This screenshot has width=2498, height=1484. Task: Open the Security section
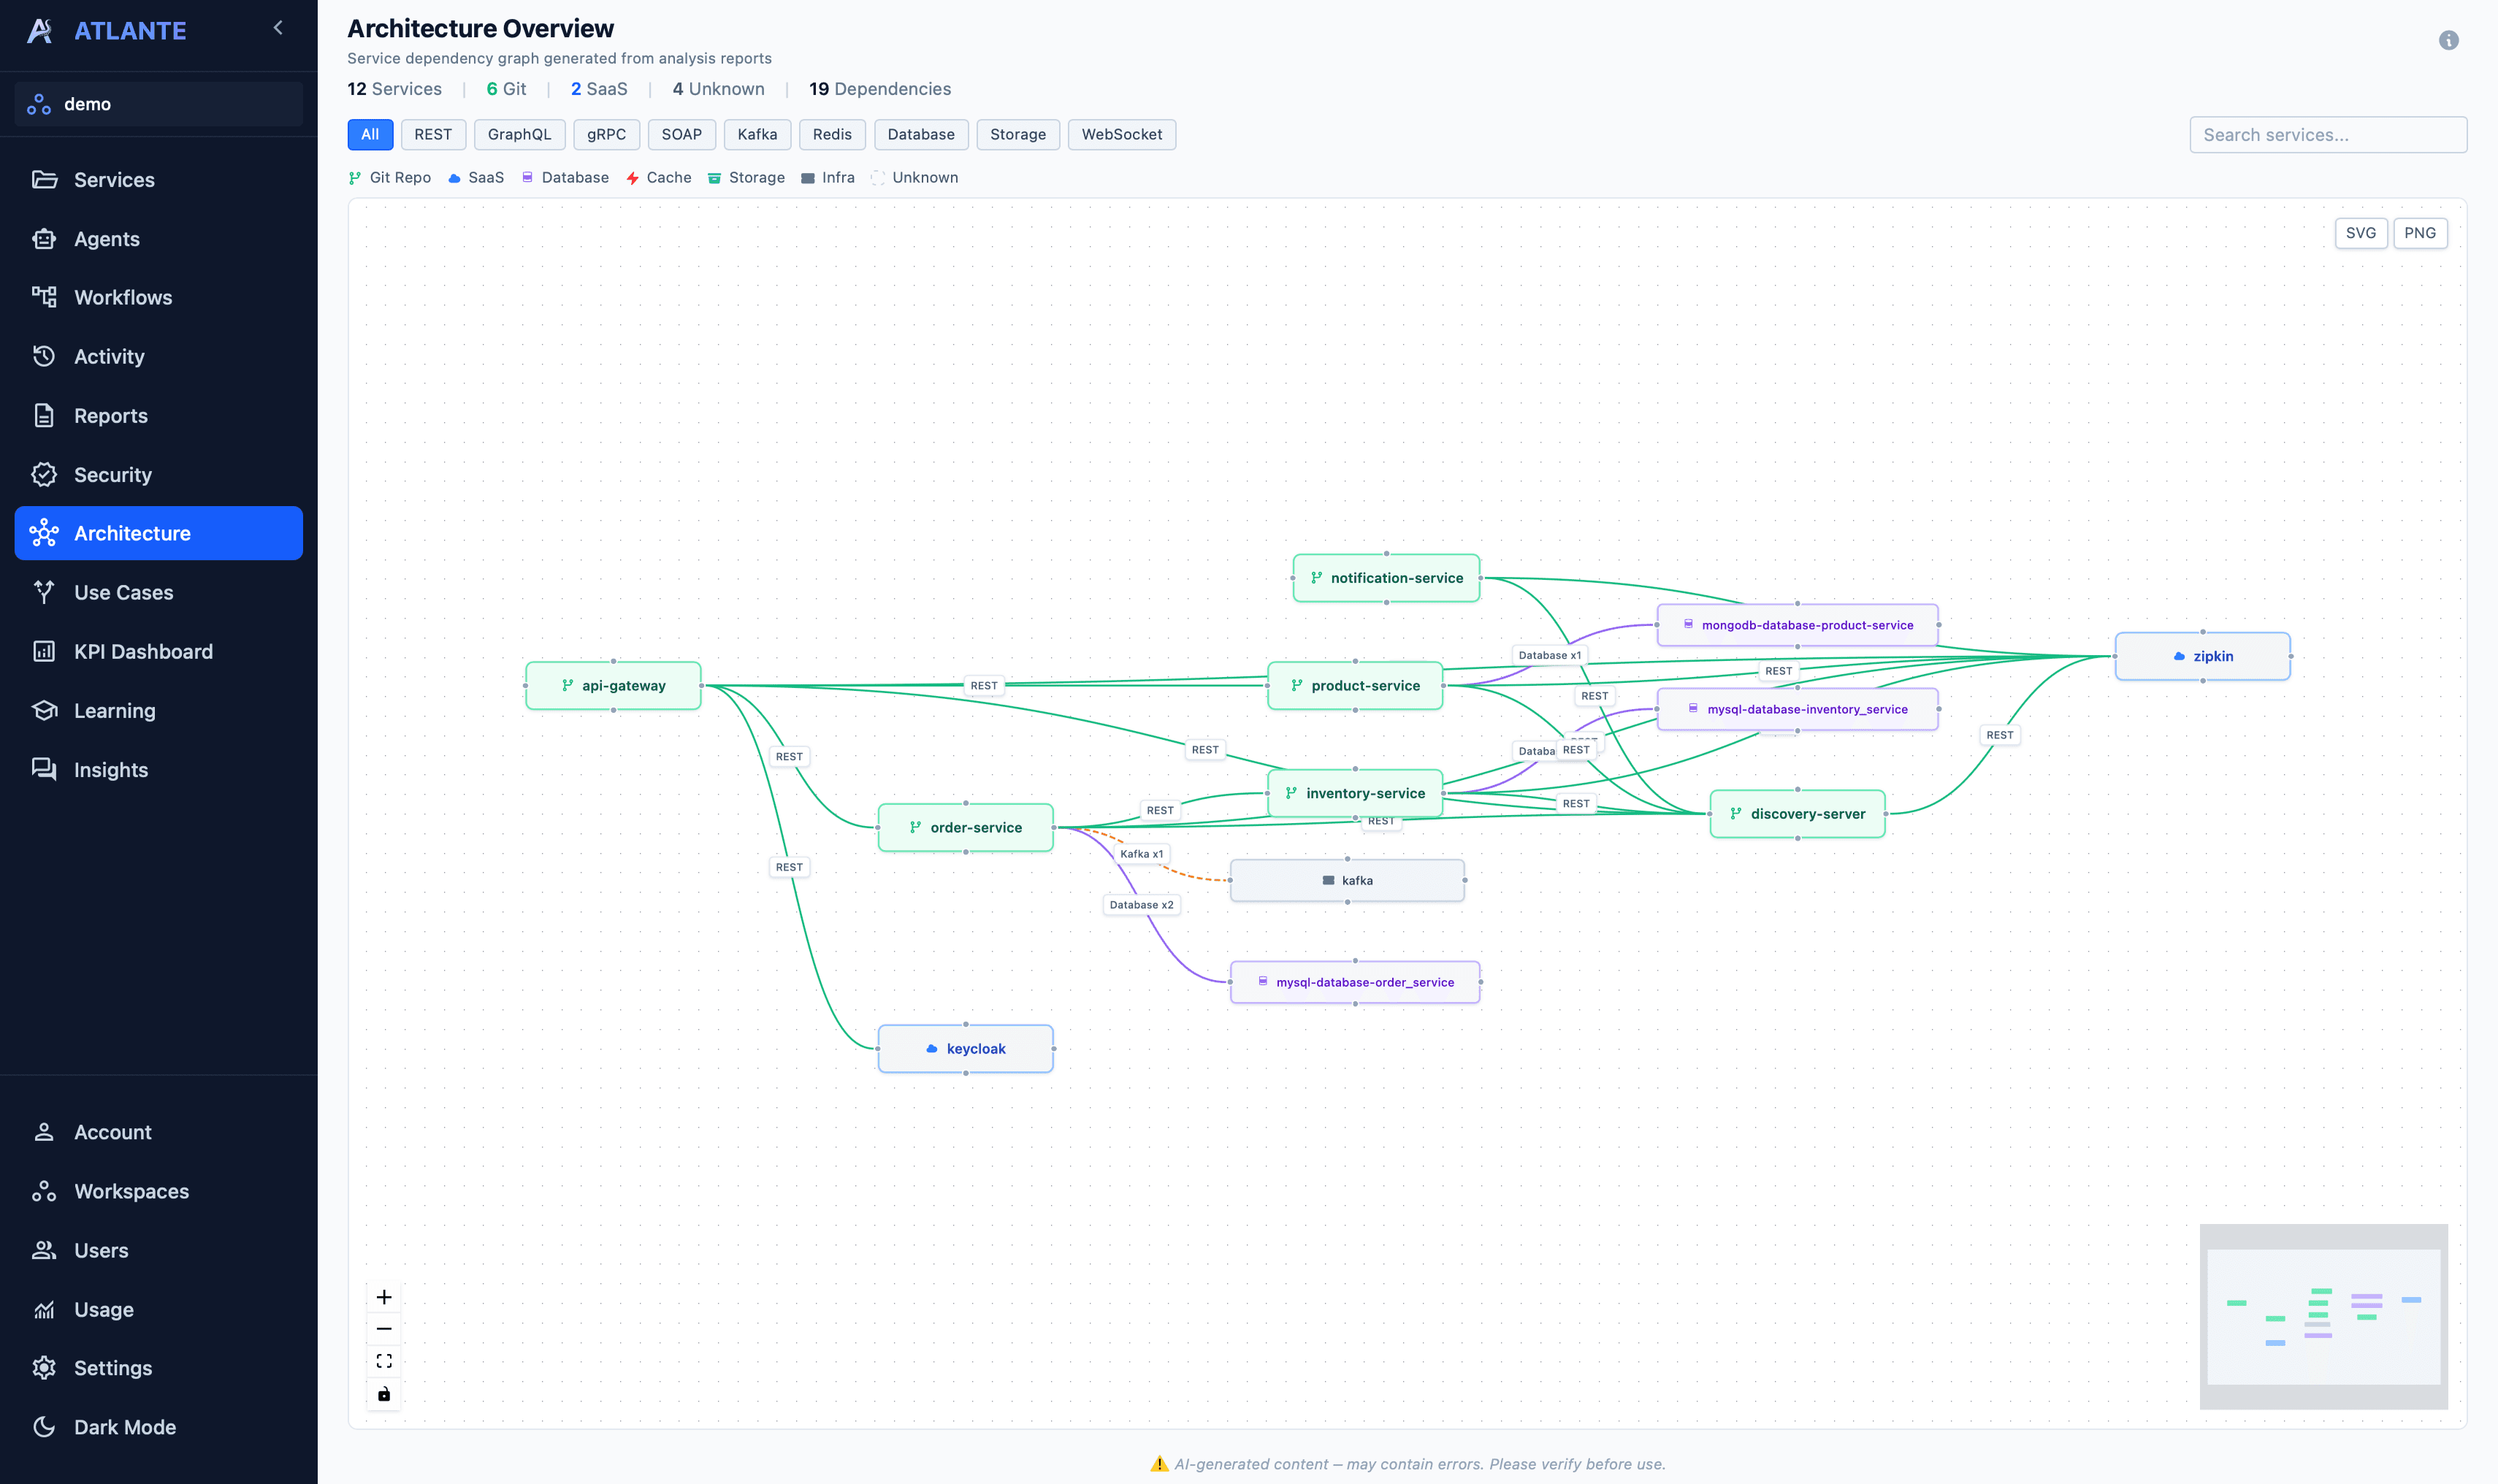pos(112,475)
